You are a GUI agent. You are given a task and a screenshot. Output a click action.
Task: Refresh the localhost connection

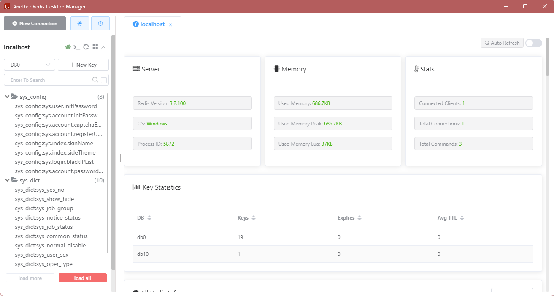point(86,47)
